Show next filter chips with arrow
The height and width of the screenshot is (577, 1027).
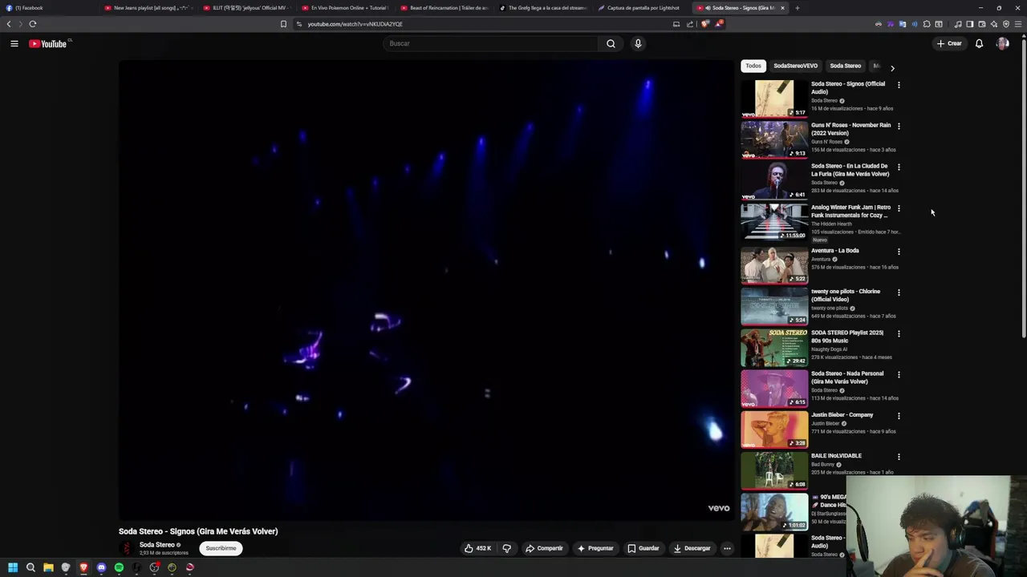pyautogui.click(x=892, y=68)
